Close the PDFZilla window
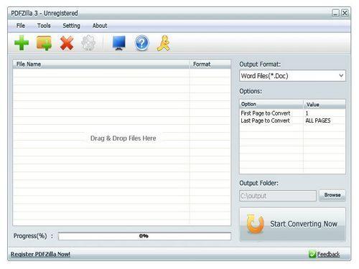The width and height of the screenshot is (359, 269). tap(345, 13)
